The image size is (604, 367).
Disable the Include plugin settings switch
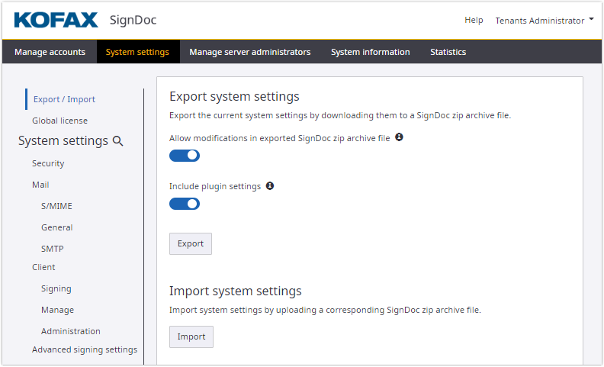(185, 204)
